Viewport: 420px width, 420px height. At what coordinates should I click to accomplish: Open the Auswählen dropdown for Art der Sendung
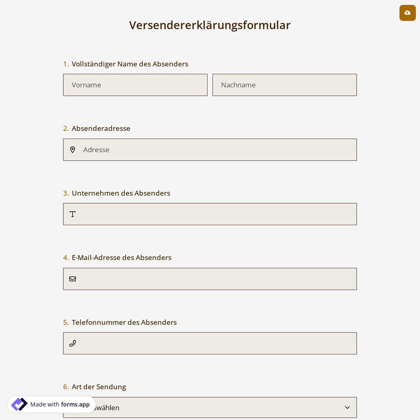pyautogui.click(x=210, y=407)
